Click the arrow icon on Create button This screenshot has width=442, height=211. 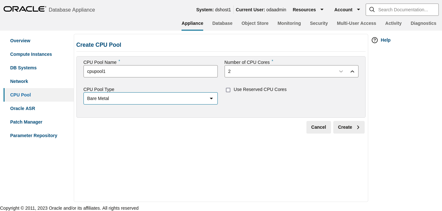[358, 127]
